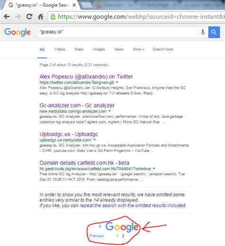Open dropdown arrow beside new.nerdydata.com result URL

click(110, 111)
